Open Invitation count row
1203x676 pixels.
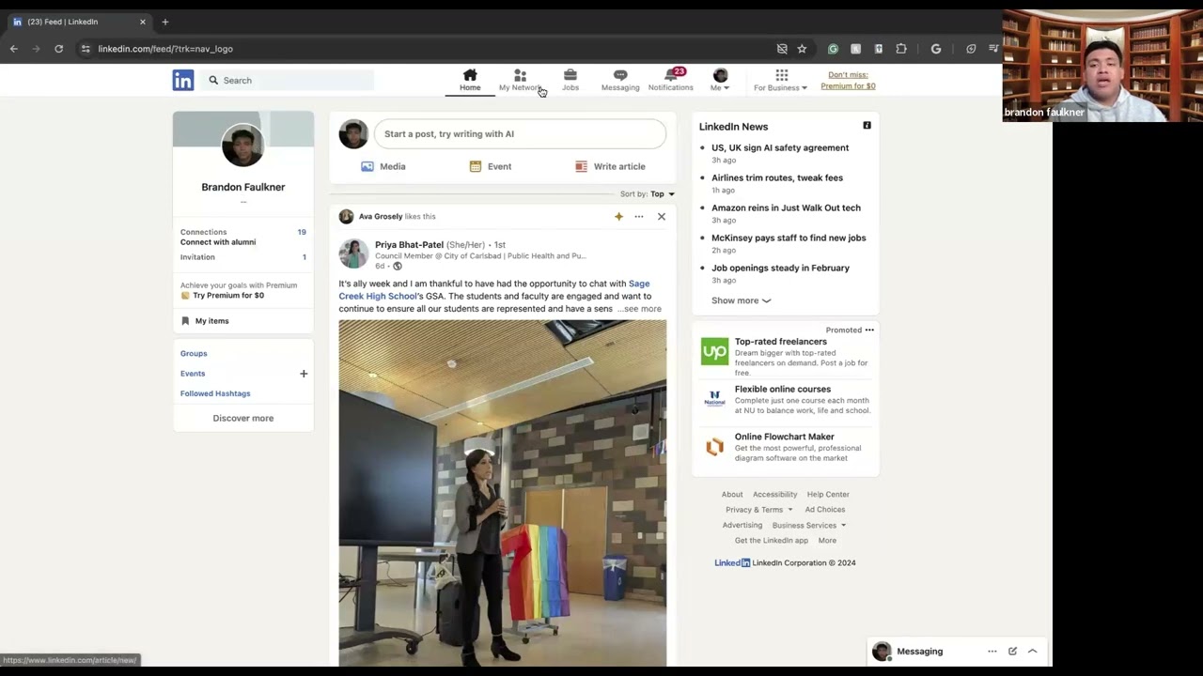point(243,257)
